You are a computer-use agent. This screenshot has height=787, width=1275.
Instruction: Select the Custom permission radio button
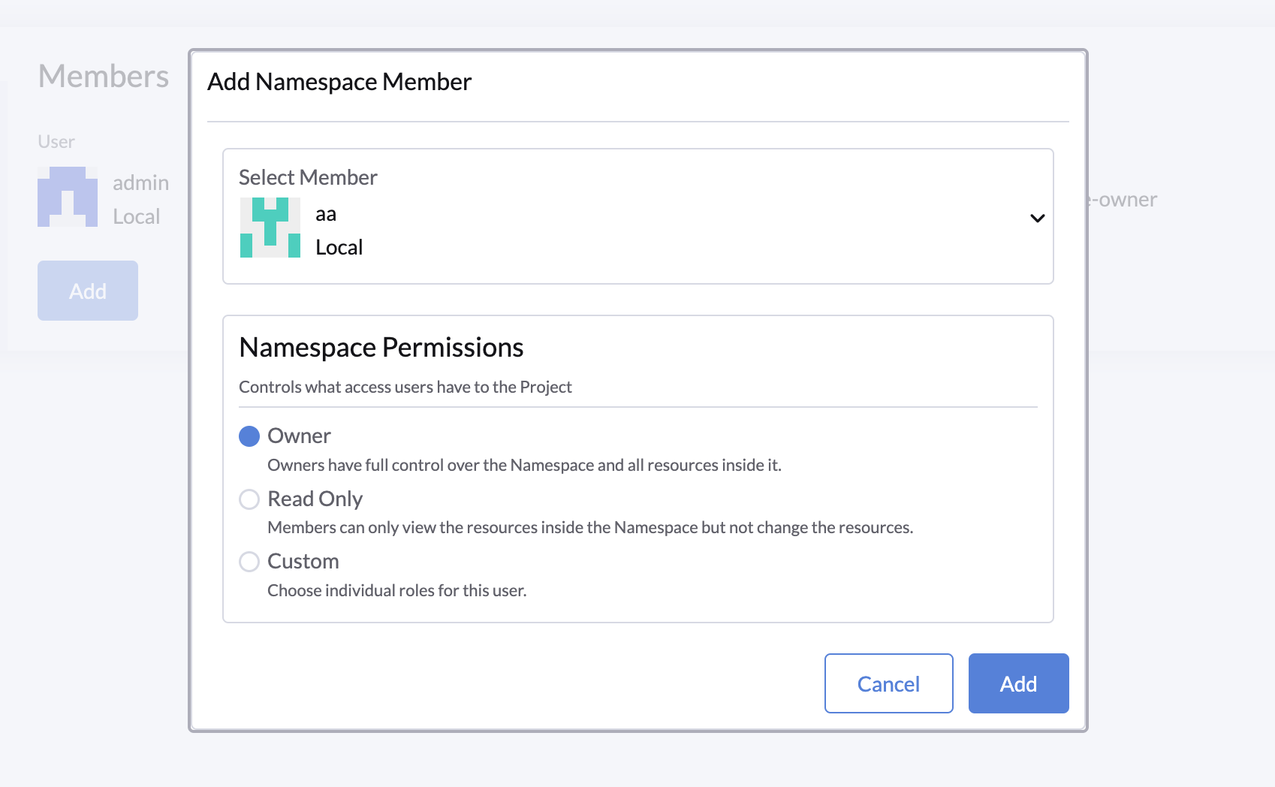point(249,562)
